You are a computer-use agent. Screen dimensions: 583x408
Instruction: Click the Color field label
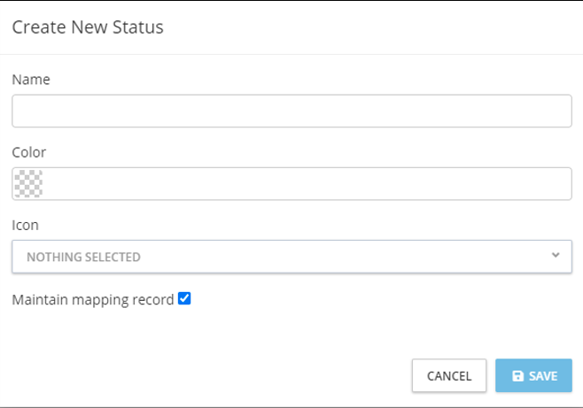[29, 152]
